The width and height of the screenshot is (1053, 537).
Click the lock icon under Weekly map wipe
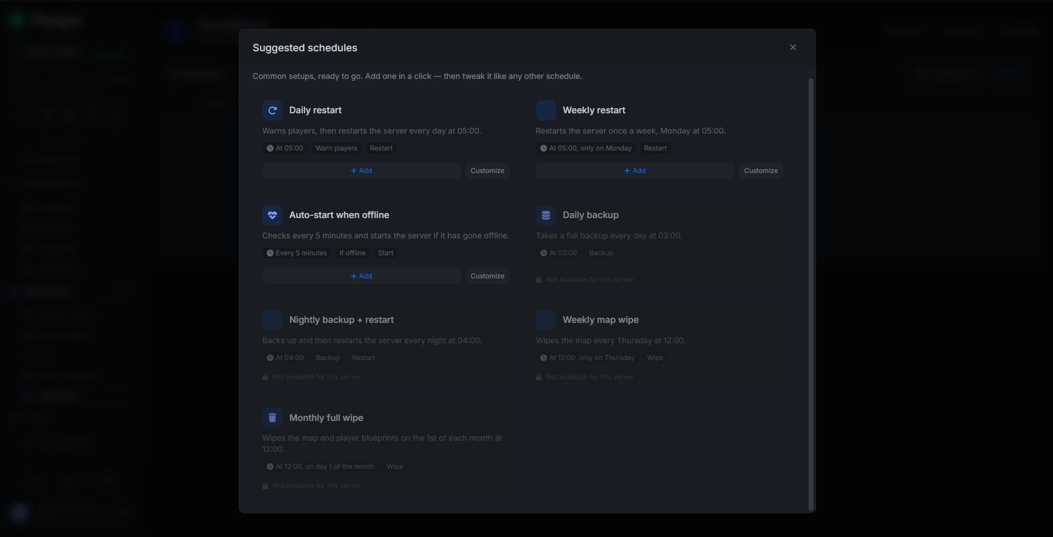coord(539,377)
